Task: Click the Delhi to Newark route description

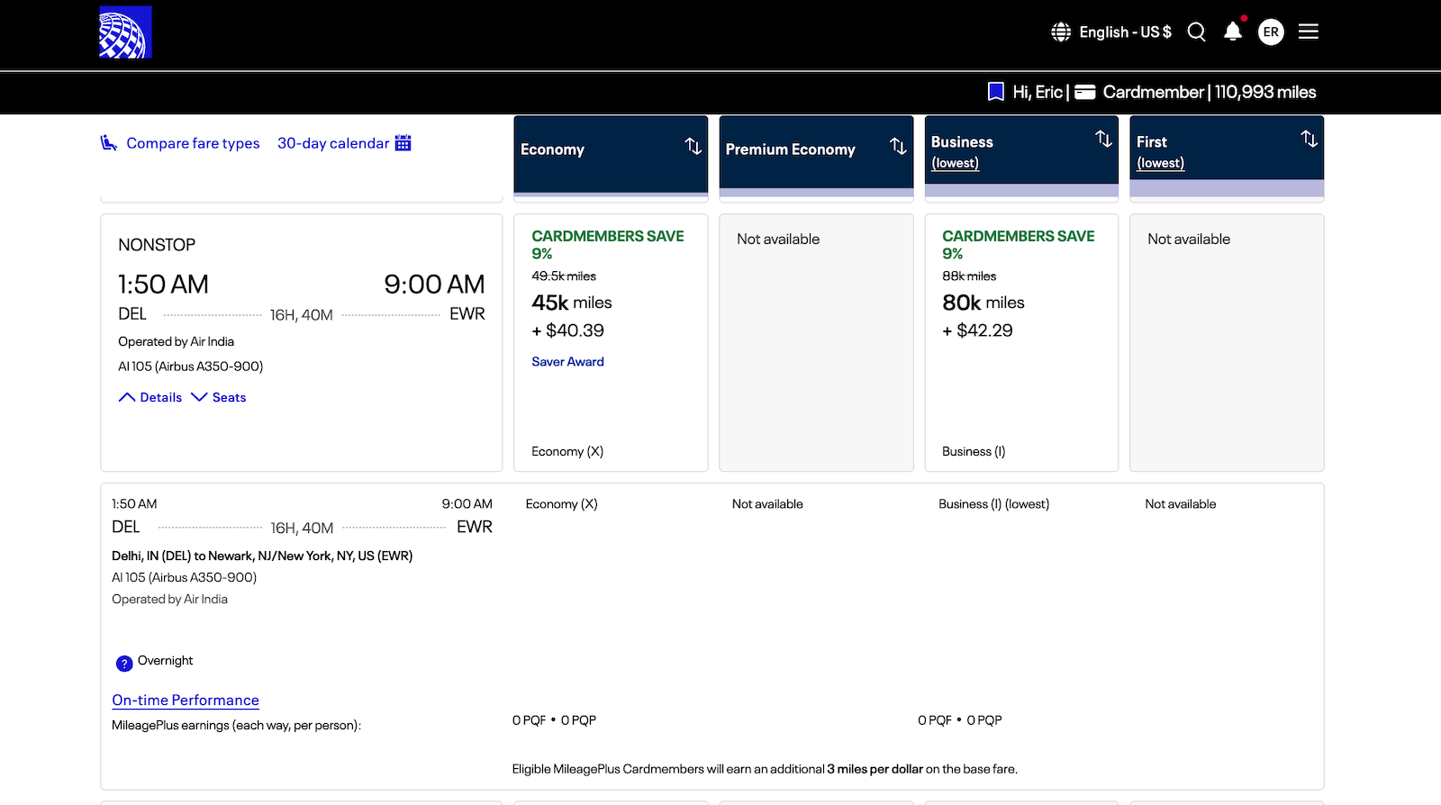Action: [x=262, y=556]
